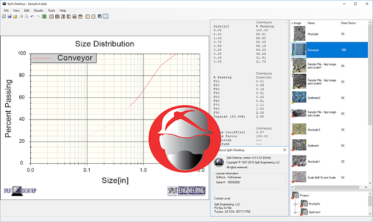Screen dimensions: 373x222
Task: Click the dark stacked-windows toolbar icon
Action: click(100, 16)
